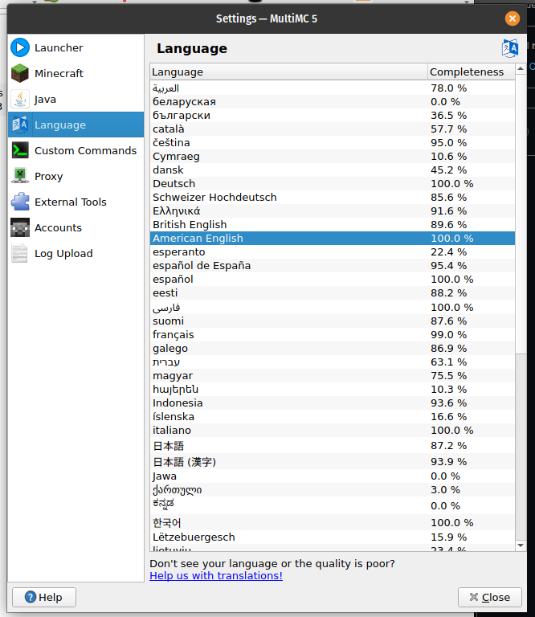Select the беларуская language row
Screen dimensions: 535x617
(333, 102)
